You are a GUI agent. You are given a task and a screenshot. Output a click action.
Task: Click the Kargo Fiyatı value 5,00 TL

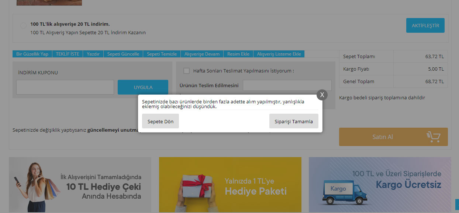(x=436, y=69)
